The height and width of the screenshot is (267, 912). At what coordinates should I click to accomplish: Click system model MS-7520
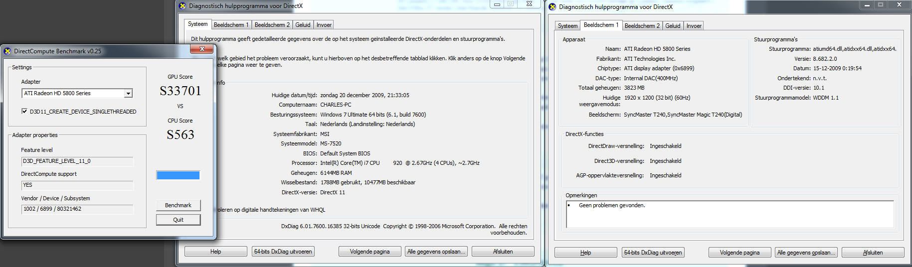click(x=332, y=143)
